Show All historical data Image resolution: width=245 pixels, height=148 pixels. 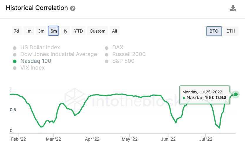click(x=114, y=31)
